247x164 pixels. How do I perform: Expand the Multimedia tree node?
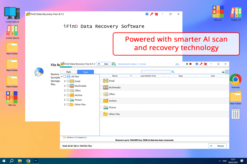pos(65,86)
